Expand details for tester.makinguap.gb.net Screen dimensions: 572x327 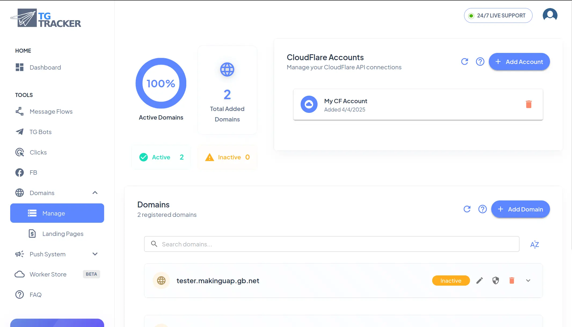tap(528, 280)
